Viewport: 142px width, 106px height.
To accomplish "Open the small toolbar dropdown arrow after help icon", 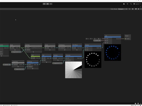I will [141, 9].
